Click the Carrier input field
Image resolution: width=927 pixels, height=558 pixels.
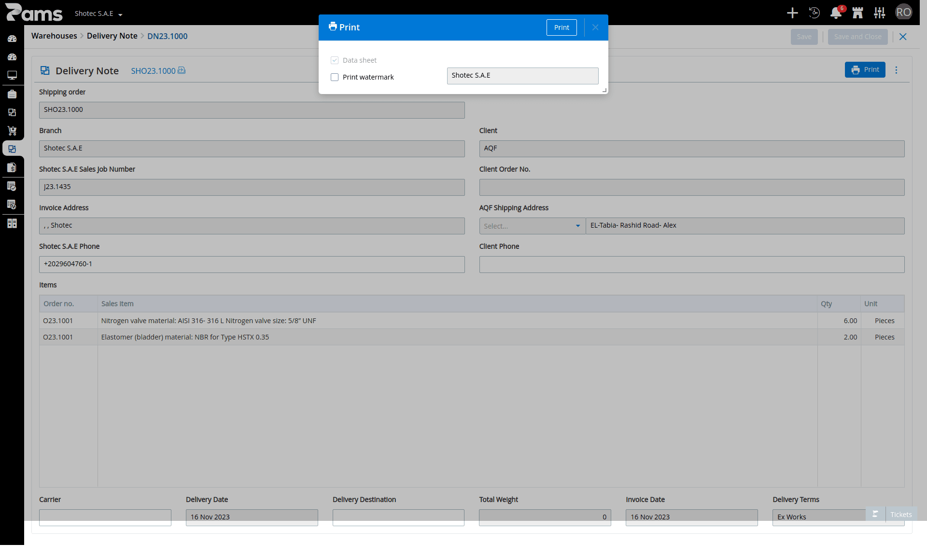105,517
